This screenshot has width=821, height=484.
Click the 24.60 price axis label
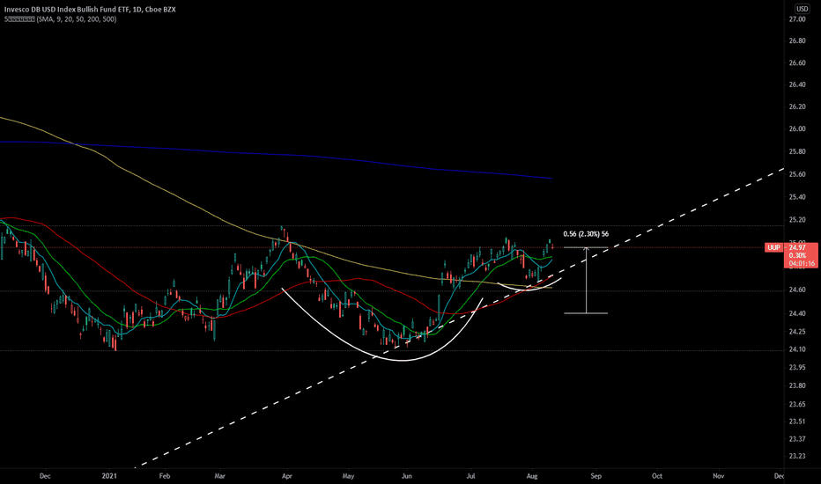(x=797, y=290)
